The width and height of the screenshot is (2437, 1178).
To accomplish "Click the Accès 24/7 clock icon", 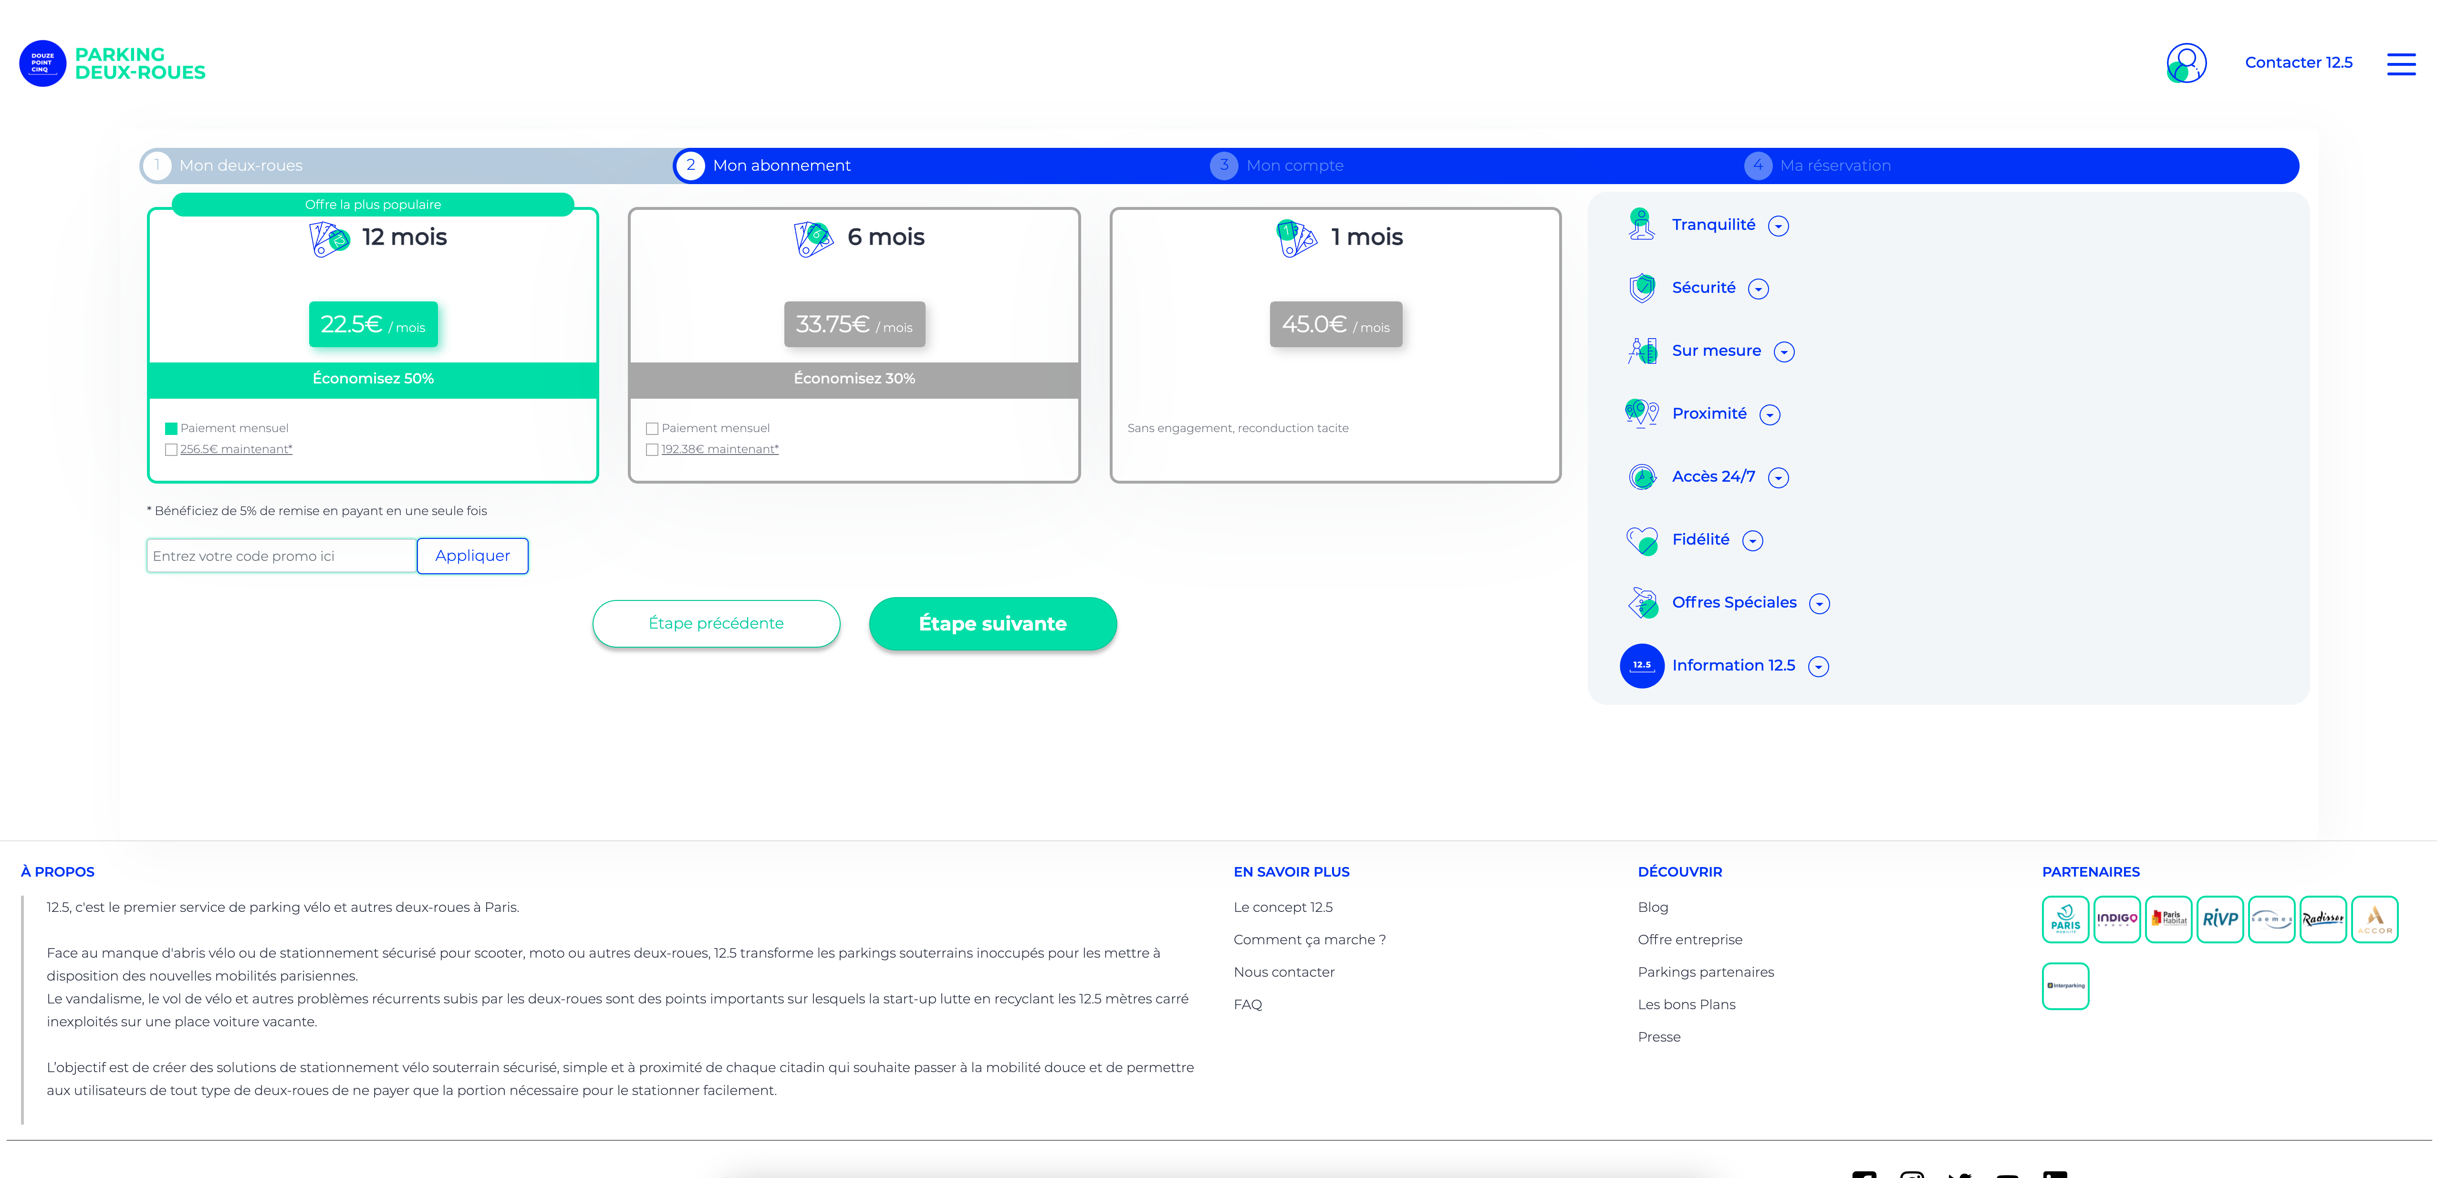I will click(1641, 476).
